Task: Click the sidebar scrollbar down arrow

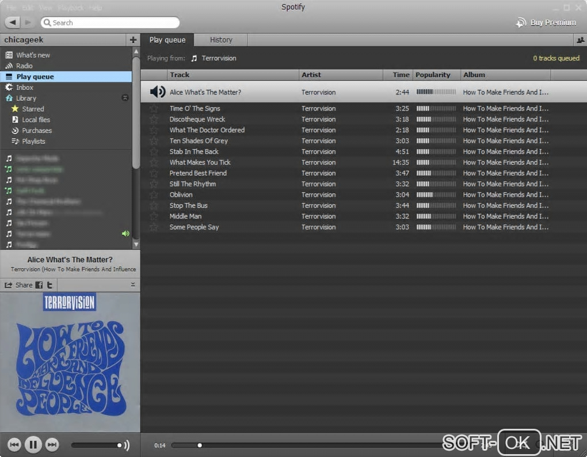Action: 136,245
